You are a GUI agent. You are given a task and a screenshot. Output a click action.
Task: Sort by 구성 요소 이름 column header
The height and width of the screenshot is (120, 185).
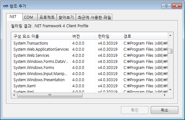tap(41, 36)
